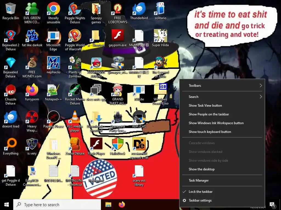281x210 pixels.
Task: Select the deez nuts spy icon
Action: [x=96, y=90]
